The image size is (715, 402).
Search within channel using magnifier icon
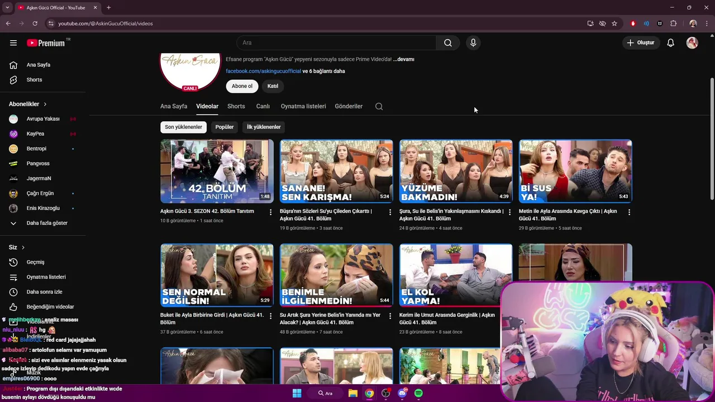pyautogui.click(x=379, y=107)
